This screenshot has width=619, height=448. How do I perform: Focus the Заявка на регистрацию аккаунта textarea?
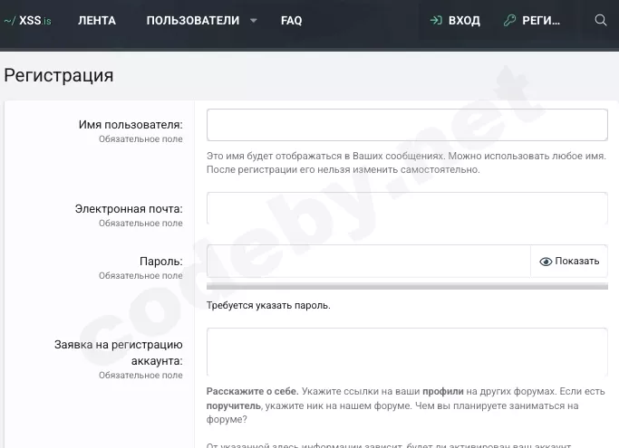407,352
